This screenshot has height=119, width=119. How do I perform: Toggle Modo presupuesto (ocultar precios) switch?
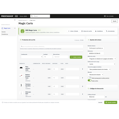click(x=90, y=78)
